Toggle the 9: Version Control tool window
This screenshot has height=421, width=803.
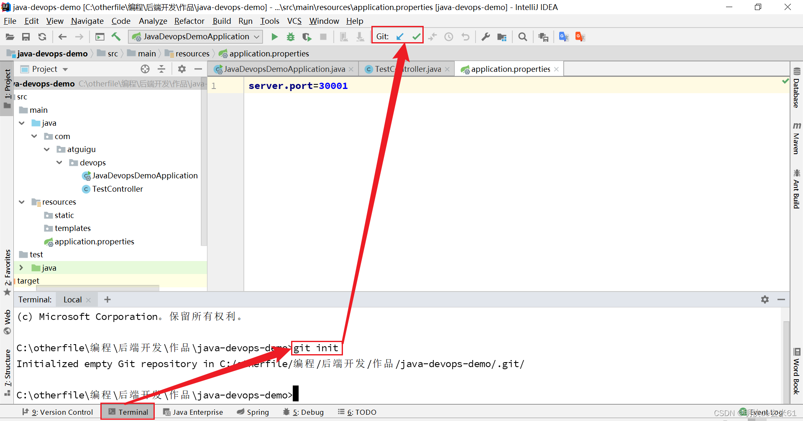57,412
